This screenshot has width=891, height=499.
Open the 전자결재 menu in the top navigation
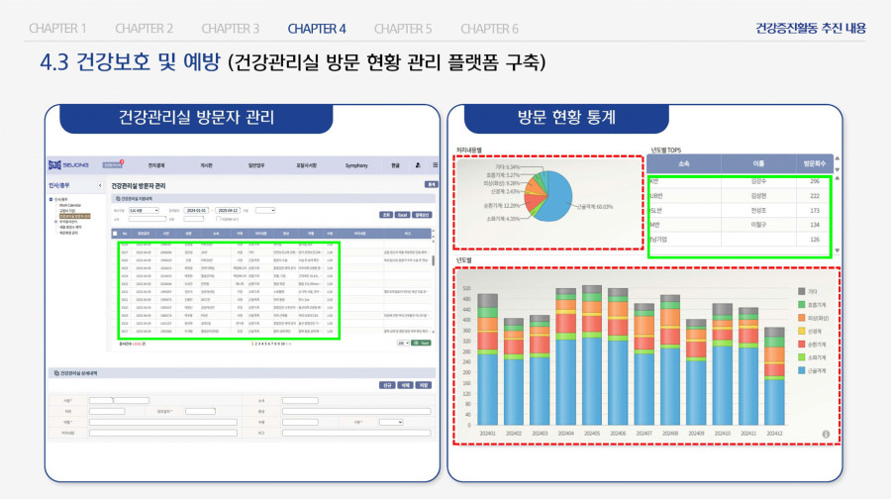coord(155,165)
